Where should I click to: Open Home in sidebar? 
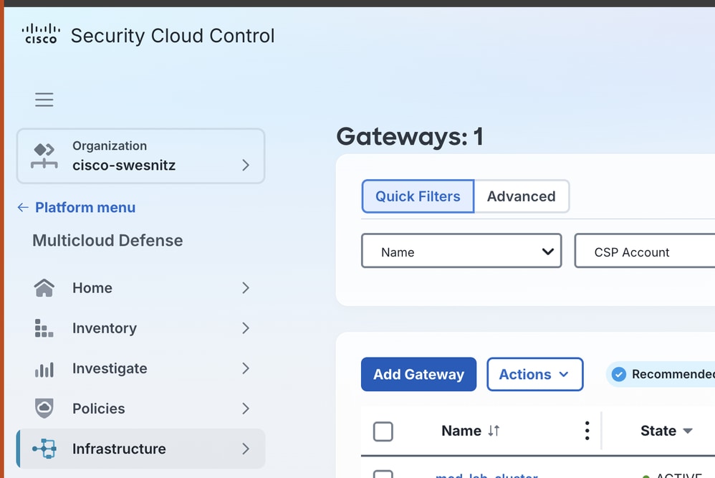point(140,288)
